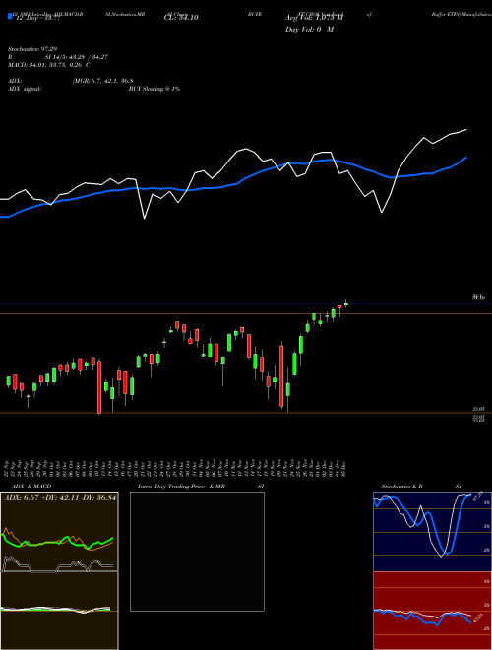Open the blue stochastics chart panel

[432, 532]
